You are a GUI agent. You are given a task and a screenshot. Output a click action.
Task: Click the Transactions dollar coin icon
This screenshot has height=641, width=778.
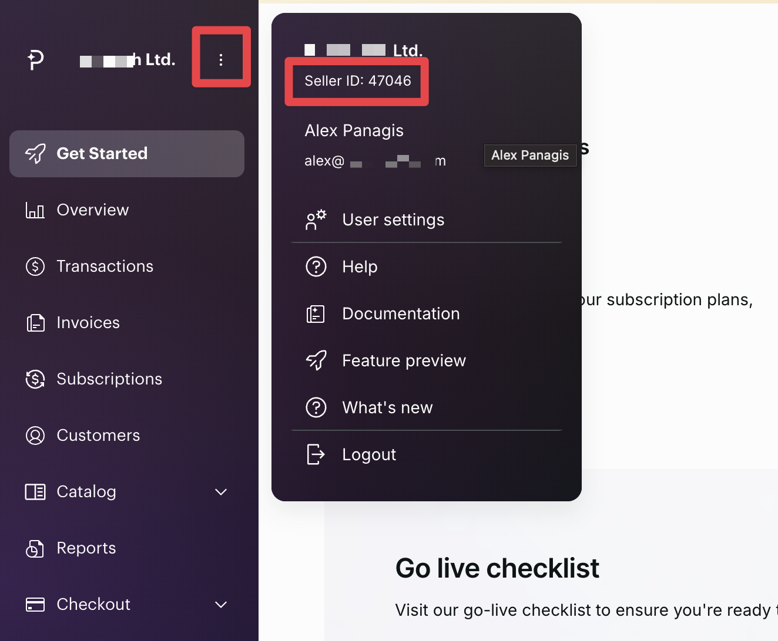[x=35, y=266]
